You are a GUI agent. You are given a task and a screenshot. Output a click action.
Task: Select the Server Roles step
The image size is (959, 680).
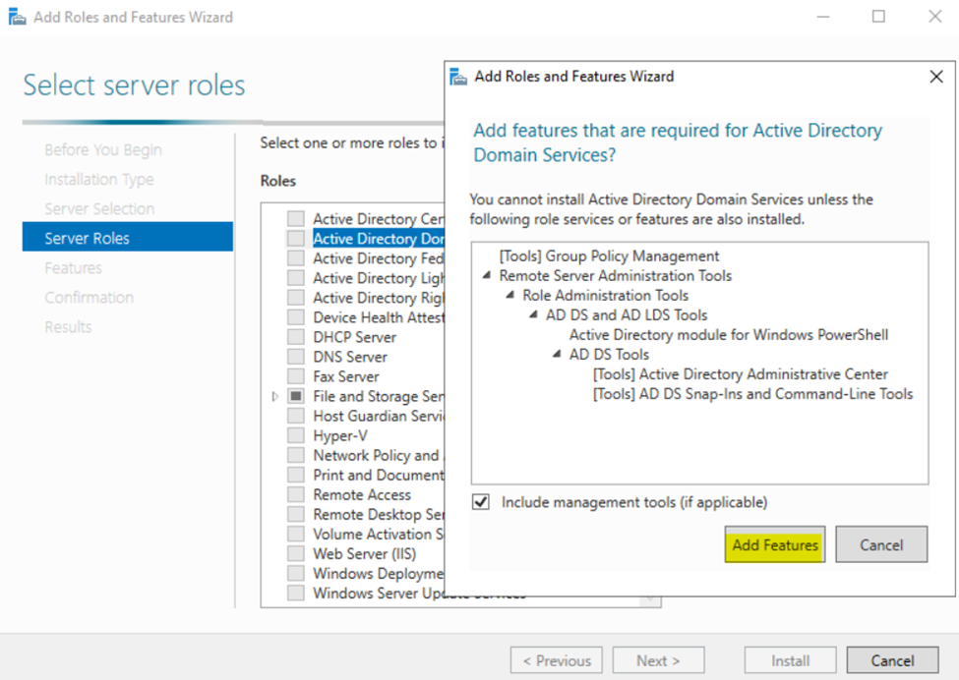127,237
